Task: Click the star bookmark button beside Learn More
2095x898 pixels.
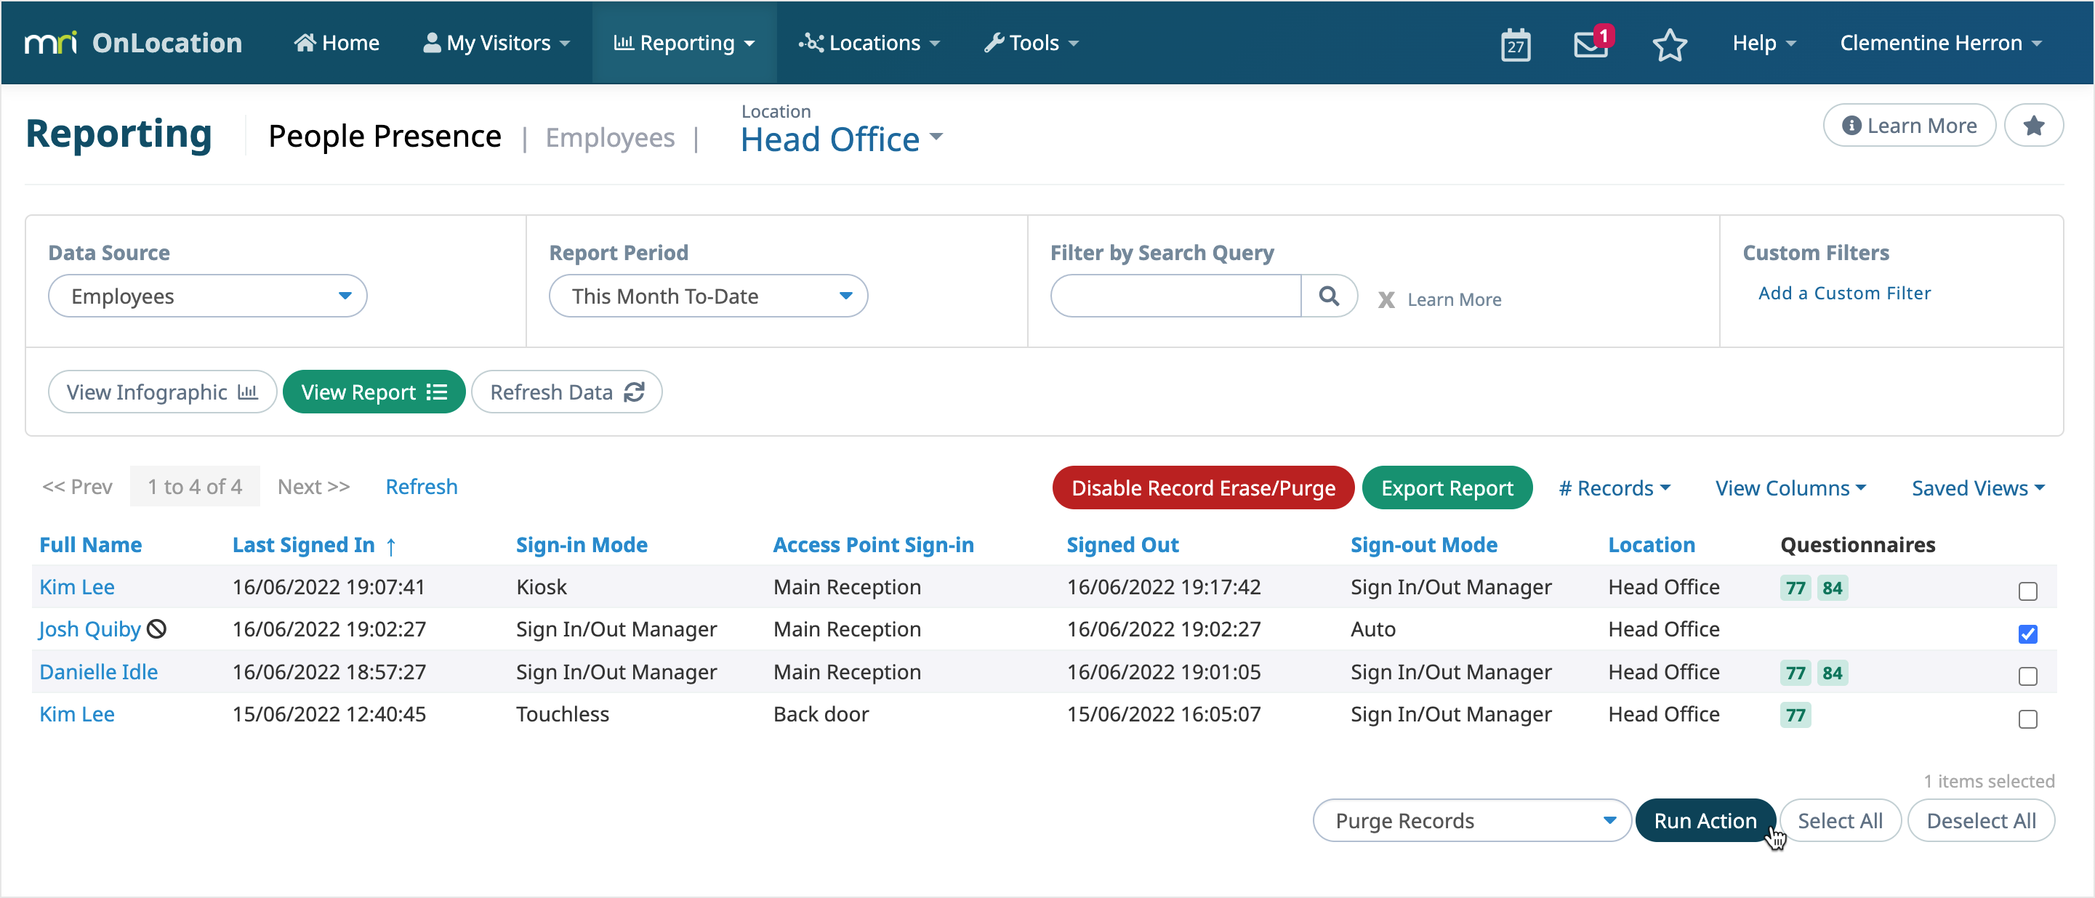Action: click(2032, 125)
